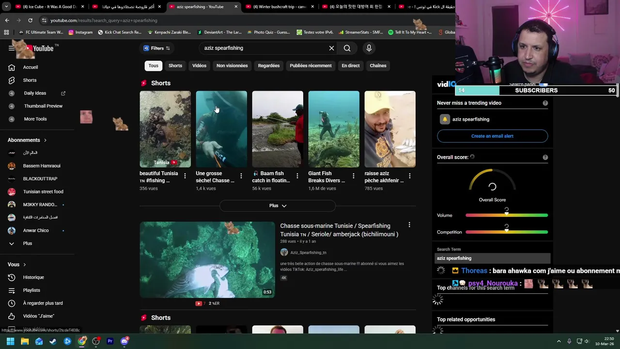
Task: Expand Plus under subscriptions list
Action: [28, 243]
